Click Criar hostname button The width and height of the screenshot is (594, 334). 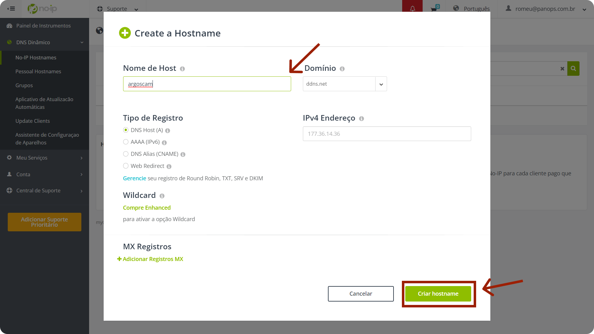pyautogui.click(x=438, y=293)
